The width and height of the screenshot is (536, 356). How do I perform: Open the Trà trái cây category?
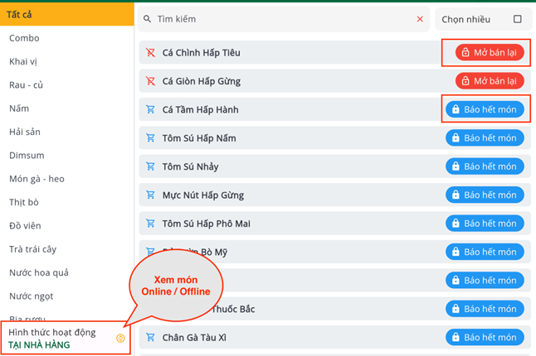tap(33, 249)
